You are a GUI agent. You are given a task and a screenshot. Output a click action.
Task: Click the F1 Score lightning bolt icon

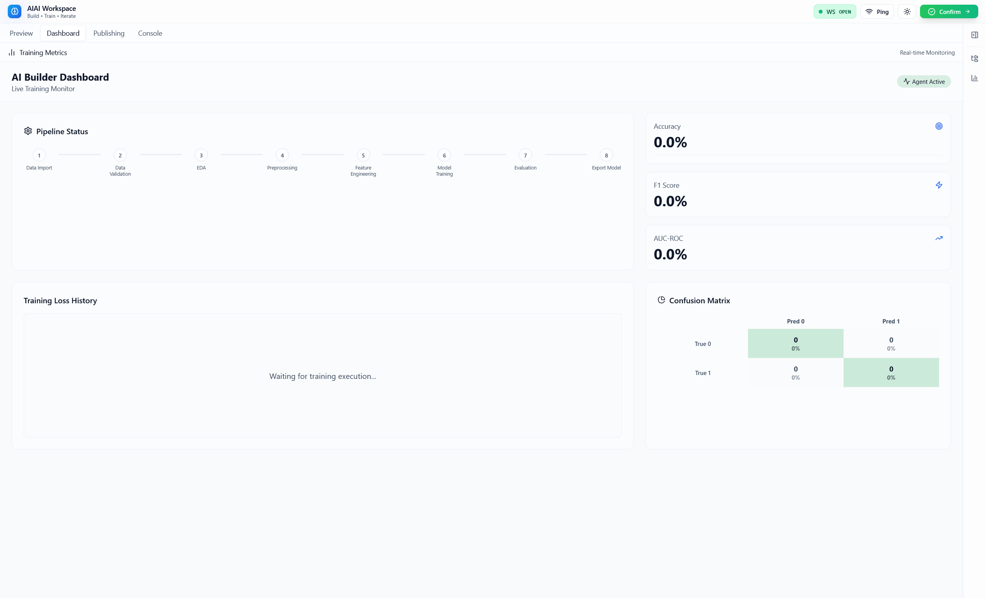tap(938, 185)
